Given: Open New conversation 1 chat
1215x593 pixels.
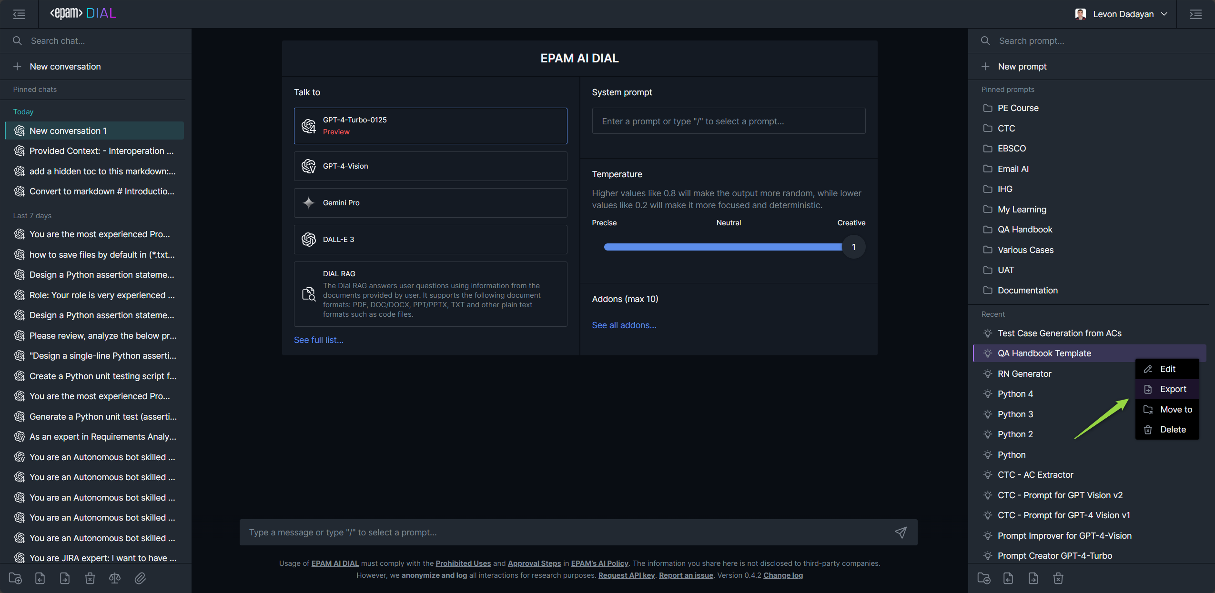Looking at the screenshot, I should click(x=94, y=131).
